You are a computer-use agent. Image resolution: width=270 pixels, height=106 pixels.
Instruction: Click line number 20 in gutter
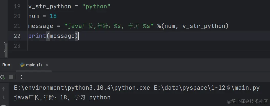(17, 16)
